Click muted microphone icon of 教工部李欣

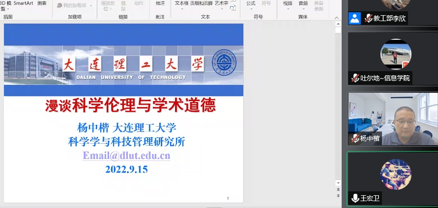point(368,19)
